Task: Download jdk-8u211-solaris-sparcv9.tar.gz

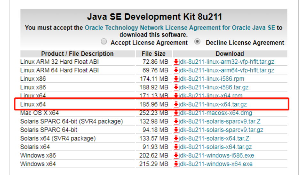Action: coord(221,130)
